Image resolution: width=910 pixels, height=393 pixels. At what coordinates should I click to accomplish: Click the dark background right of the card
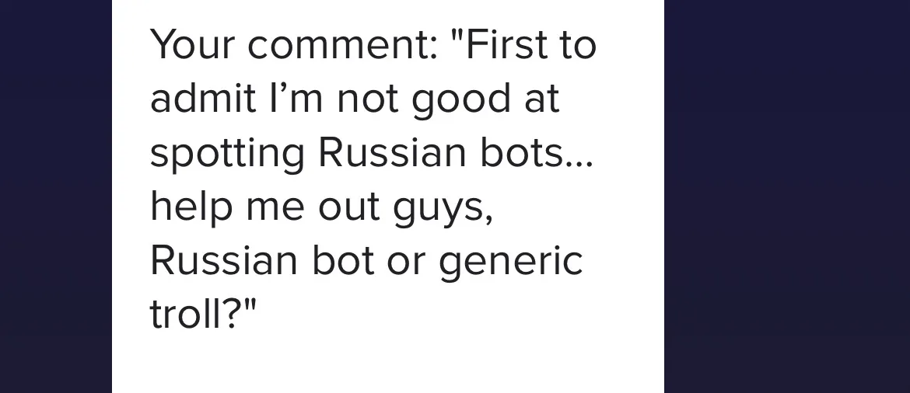787,196
